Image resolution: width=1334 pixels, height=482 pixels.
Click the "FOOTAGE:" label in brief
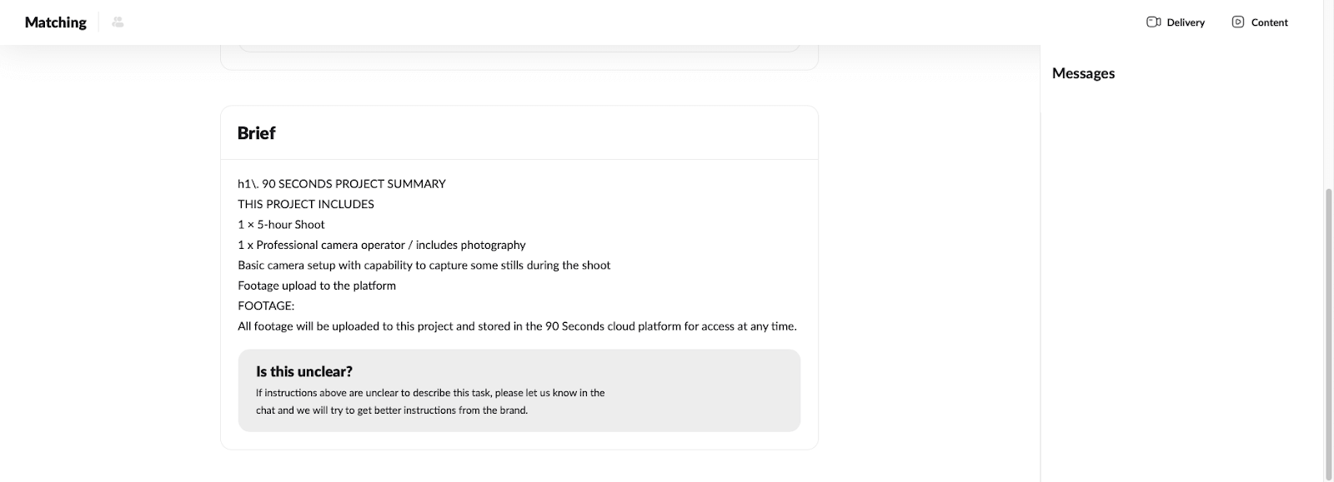(x=266, y=306)
